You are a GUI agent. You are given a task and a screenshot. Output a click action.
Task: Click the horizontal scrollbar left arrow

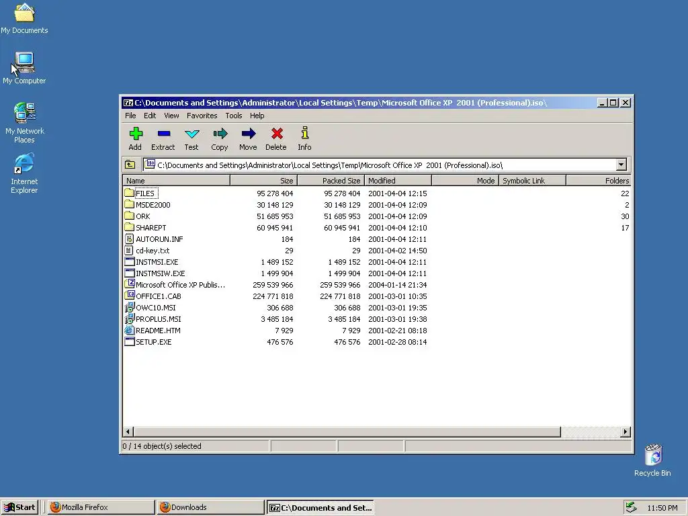point(128,432)
